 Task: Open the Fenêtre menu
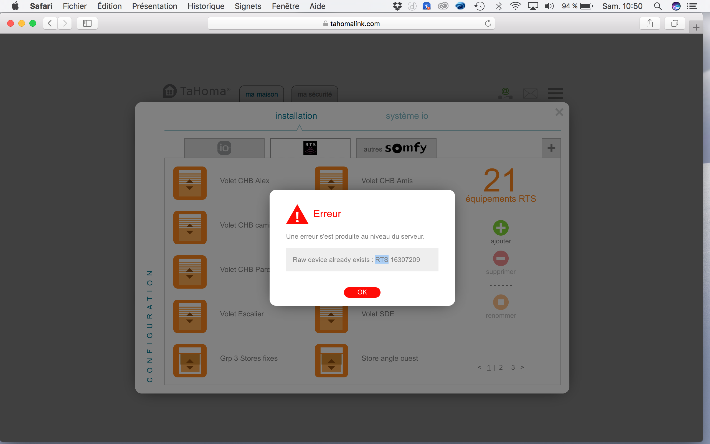[285, 6]
